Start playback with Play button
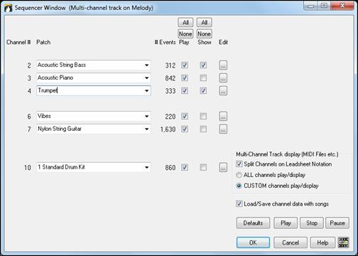358x256 pixels. (x=286, y=223)
